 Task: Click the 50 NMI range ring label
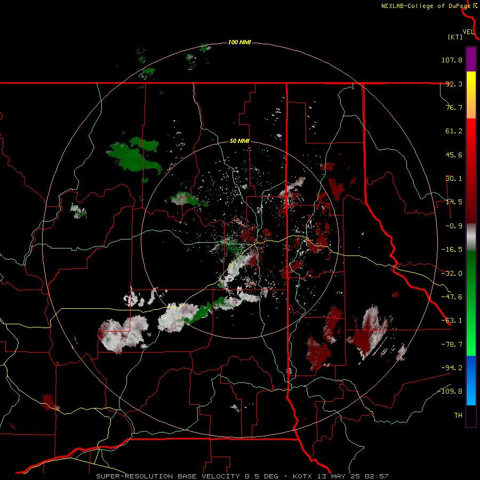[239, 141]
